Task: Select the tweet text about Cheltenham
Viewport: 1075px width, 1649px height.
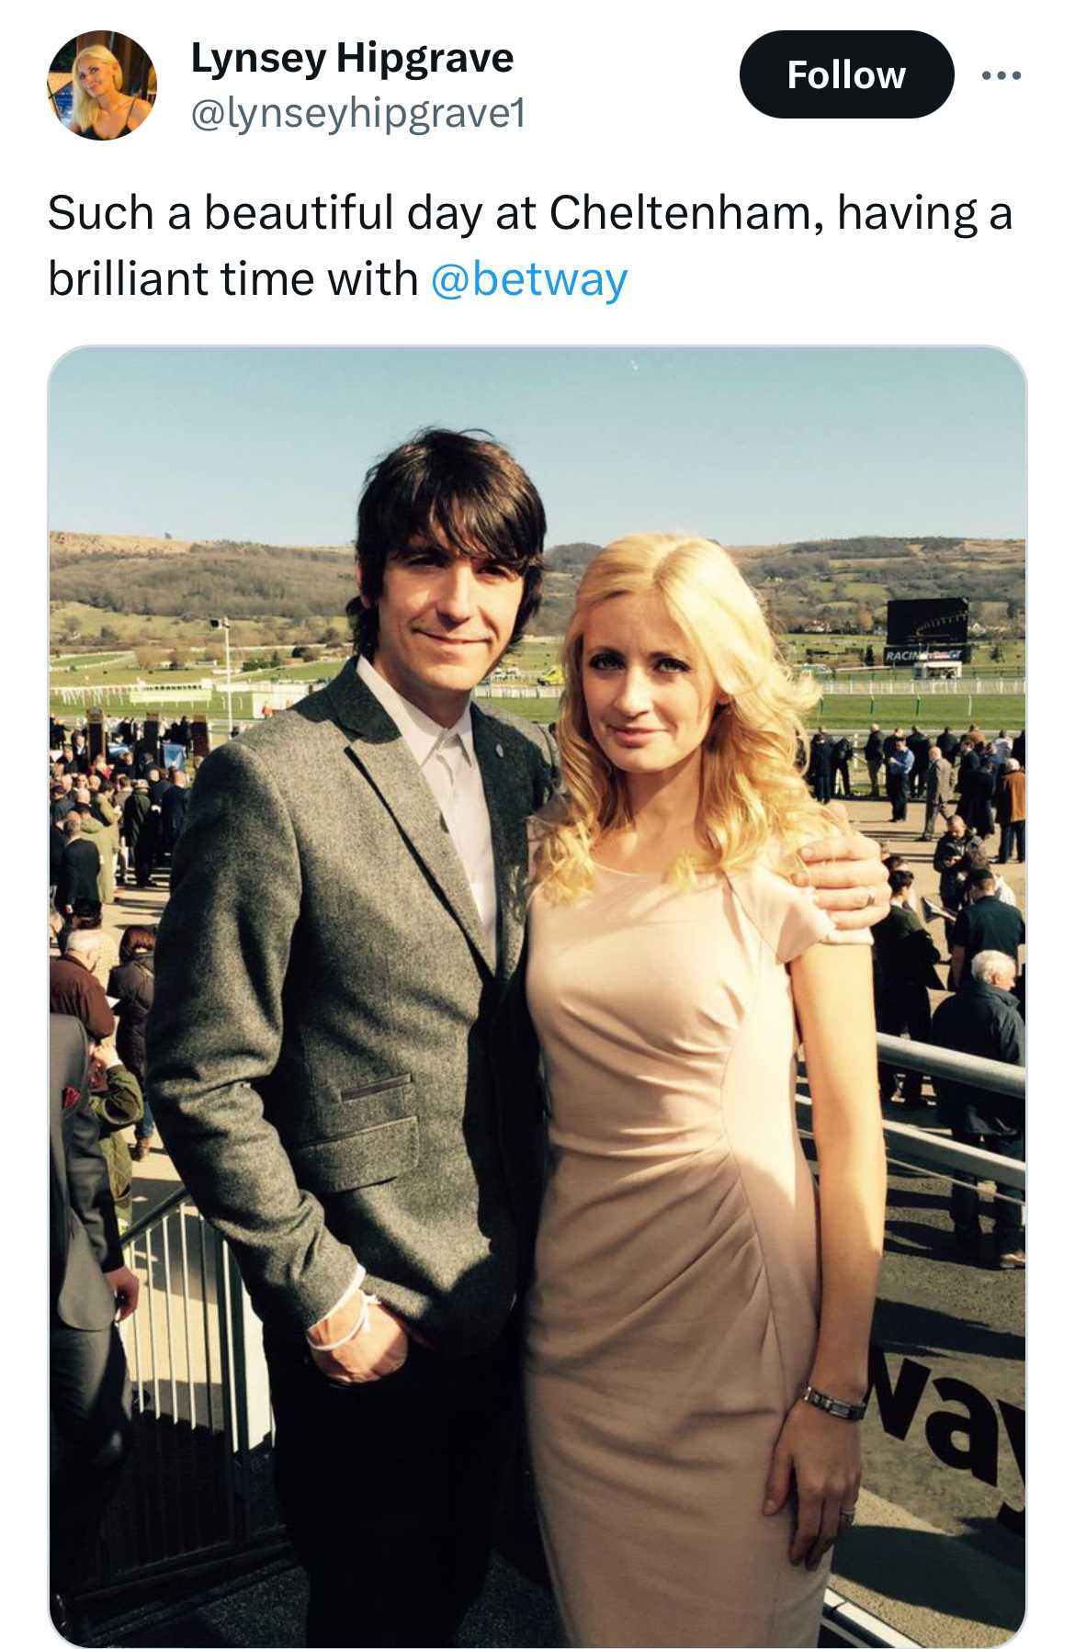Action: click(530, 245)
